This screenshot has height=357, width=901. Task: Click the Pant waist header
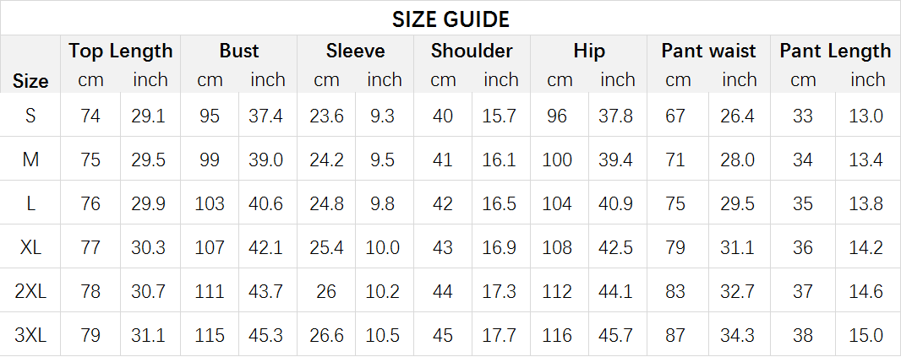tap(708, 51)
